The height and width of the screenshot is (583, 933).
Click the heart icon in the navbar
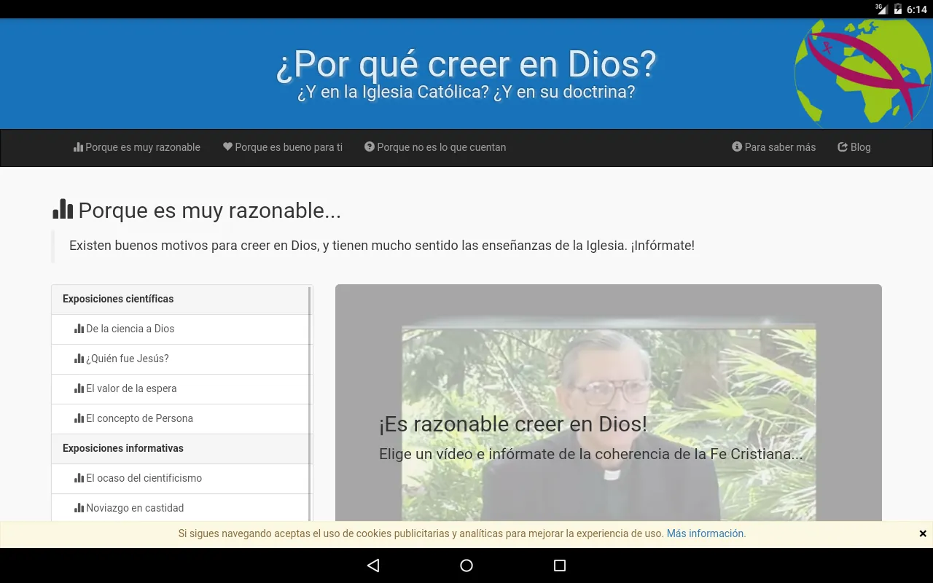[x=227, y=146]
